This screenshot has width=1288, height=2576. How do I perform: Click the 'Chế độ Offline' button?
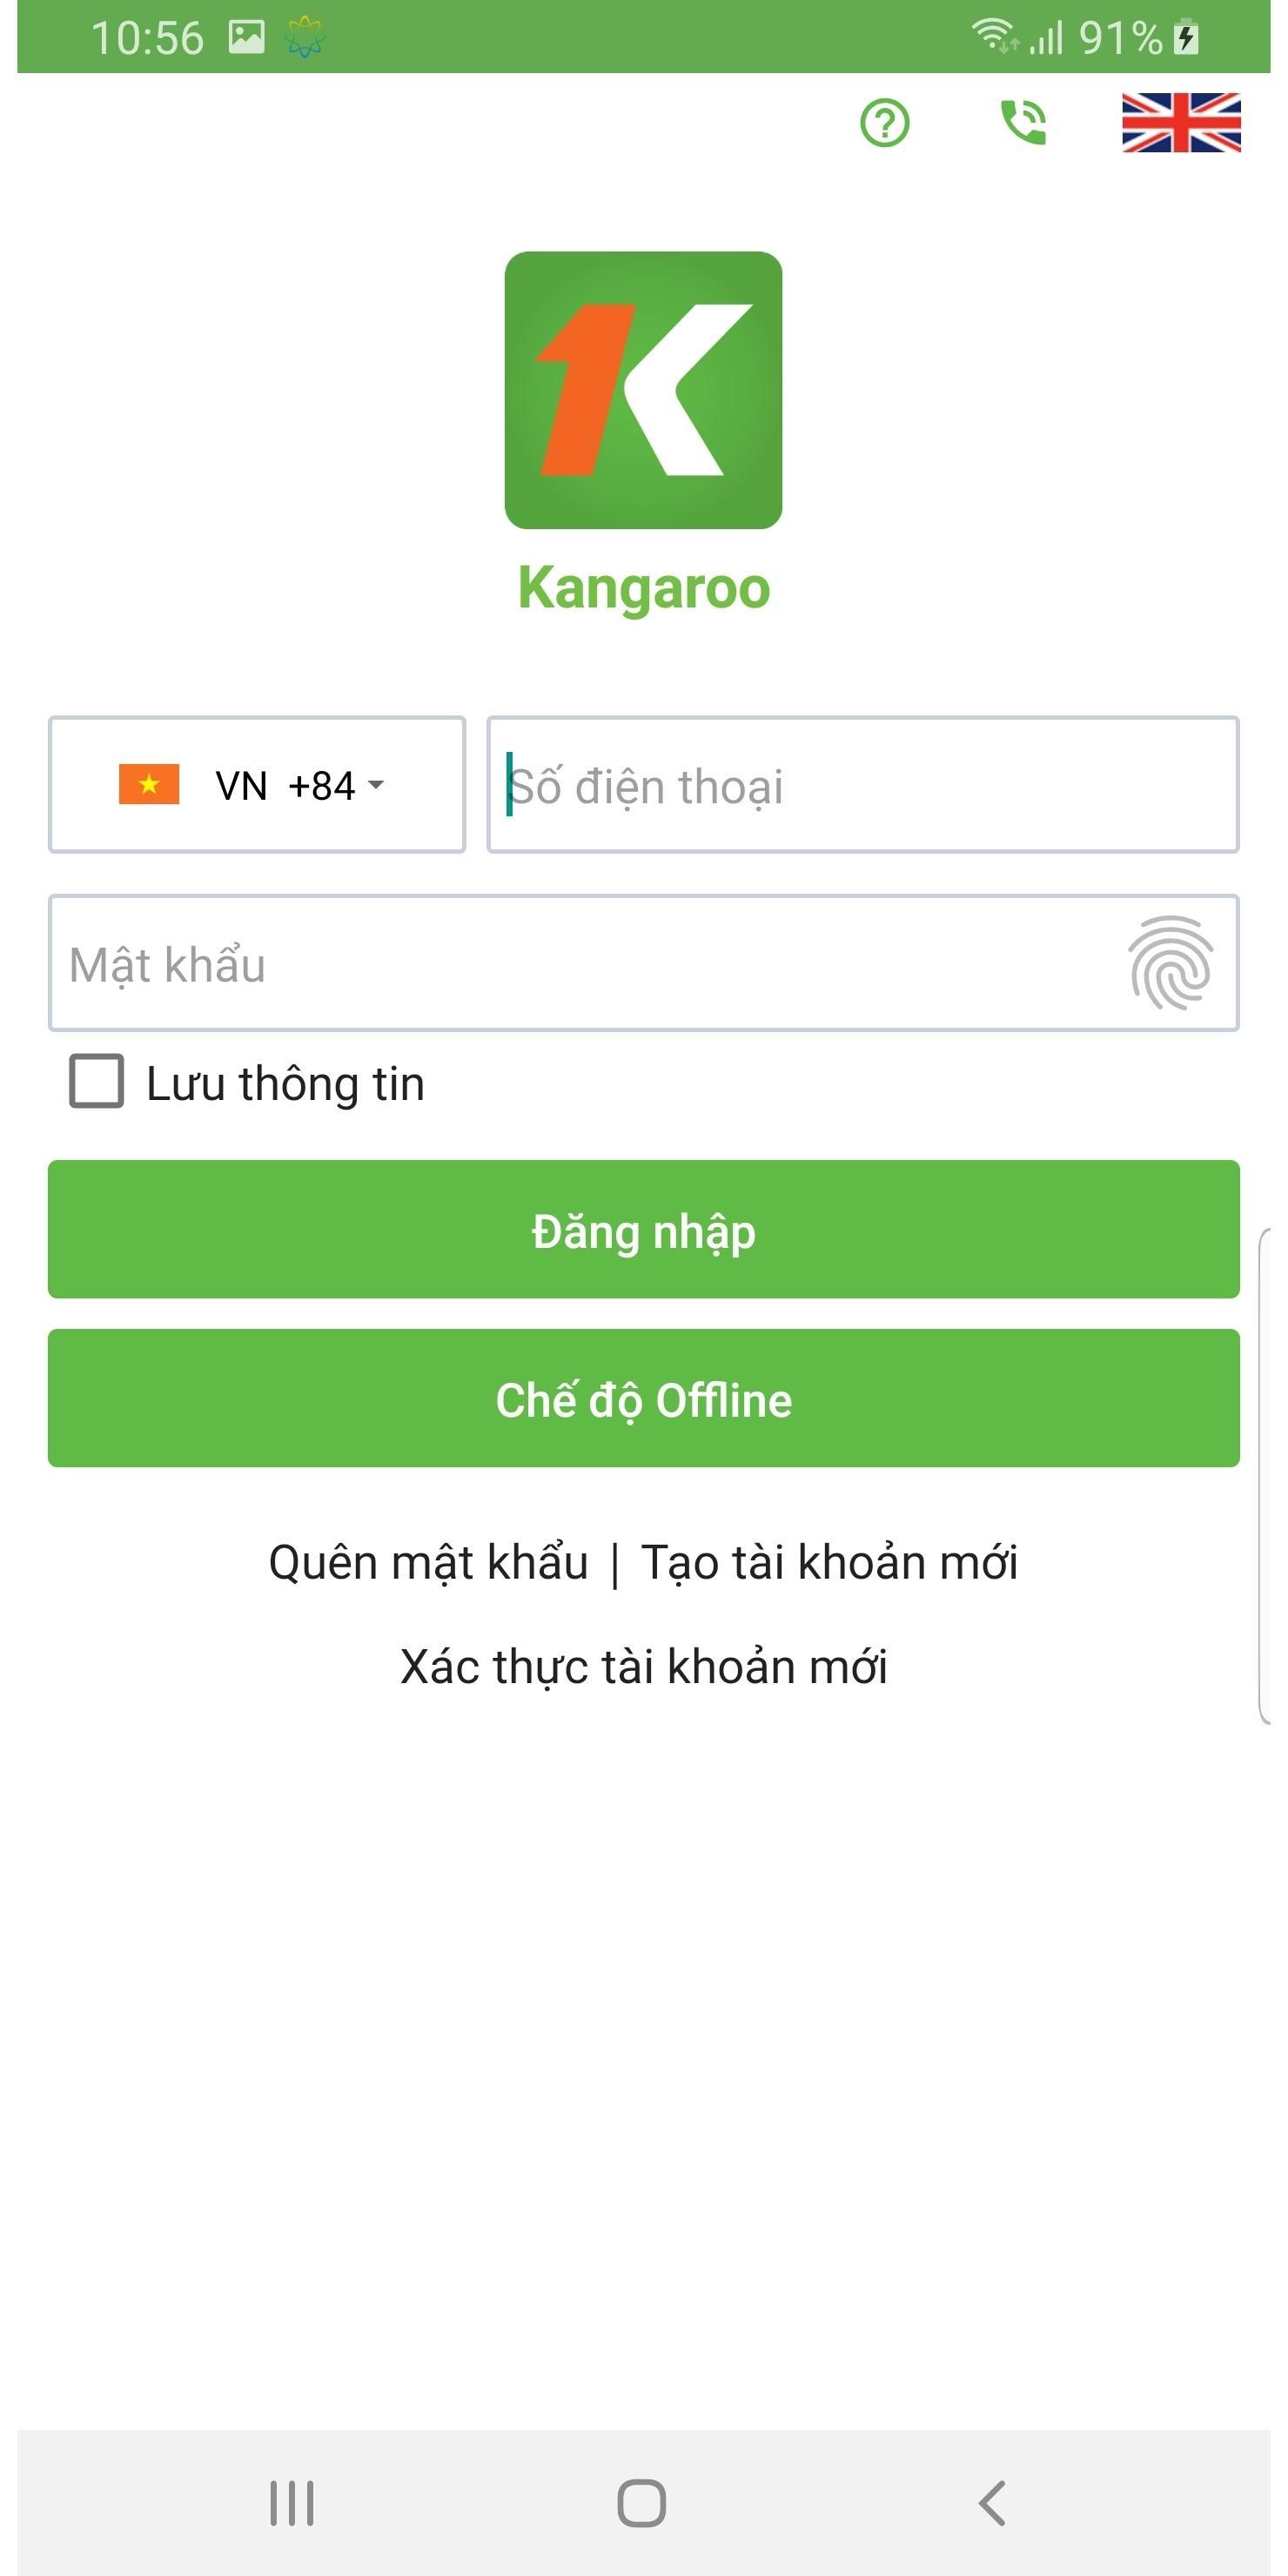click(643, 1399)
